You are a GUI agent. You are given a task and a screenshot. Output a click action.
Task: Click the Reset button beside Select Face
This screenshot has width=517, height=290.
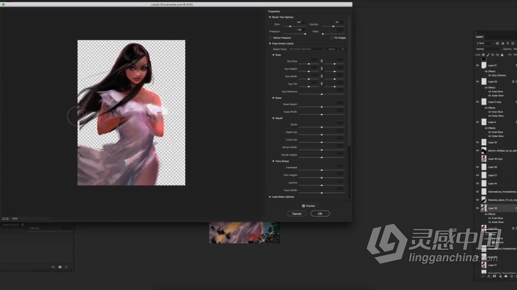pos(332,49)
